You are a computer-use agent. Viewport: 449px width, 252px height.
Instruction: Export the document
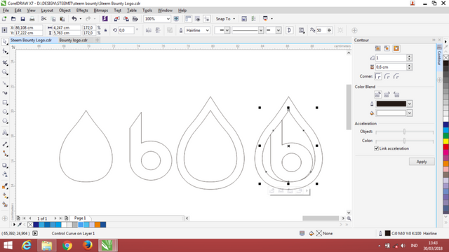[126, 19]
